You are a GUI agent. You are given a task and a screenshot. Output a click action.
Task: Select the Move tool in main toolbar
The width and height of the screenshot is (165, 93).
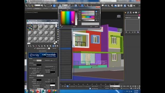point(54,6)
